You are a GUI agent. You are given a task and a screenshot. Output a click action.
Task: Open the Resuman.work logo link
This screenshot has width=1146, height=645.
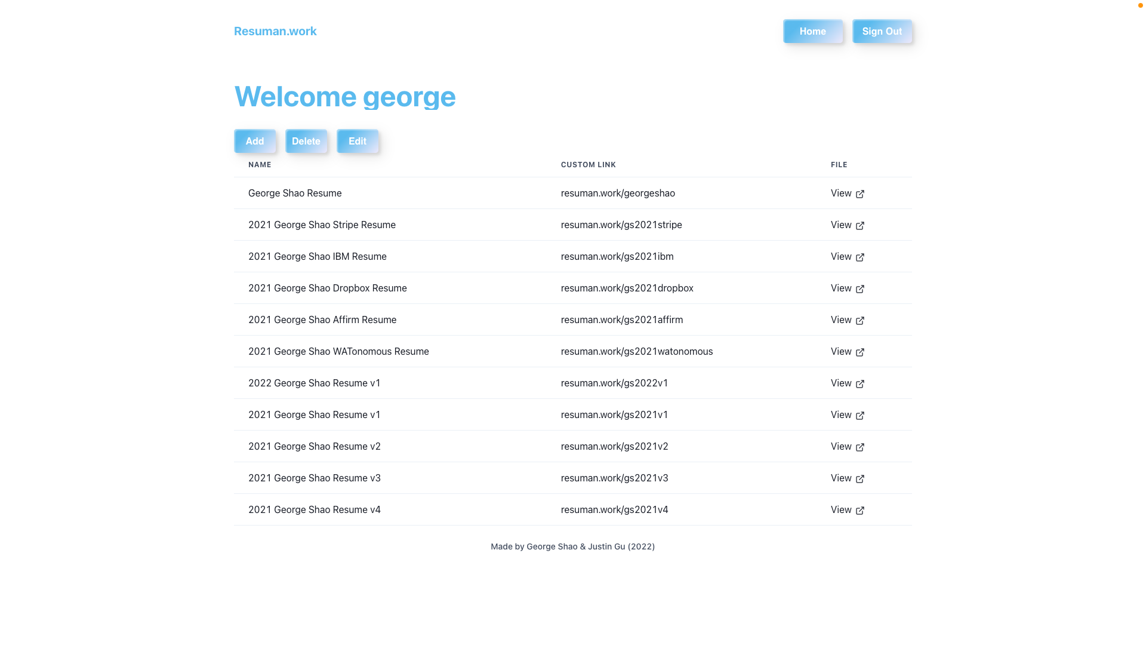(x=275, y=31)
